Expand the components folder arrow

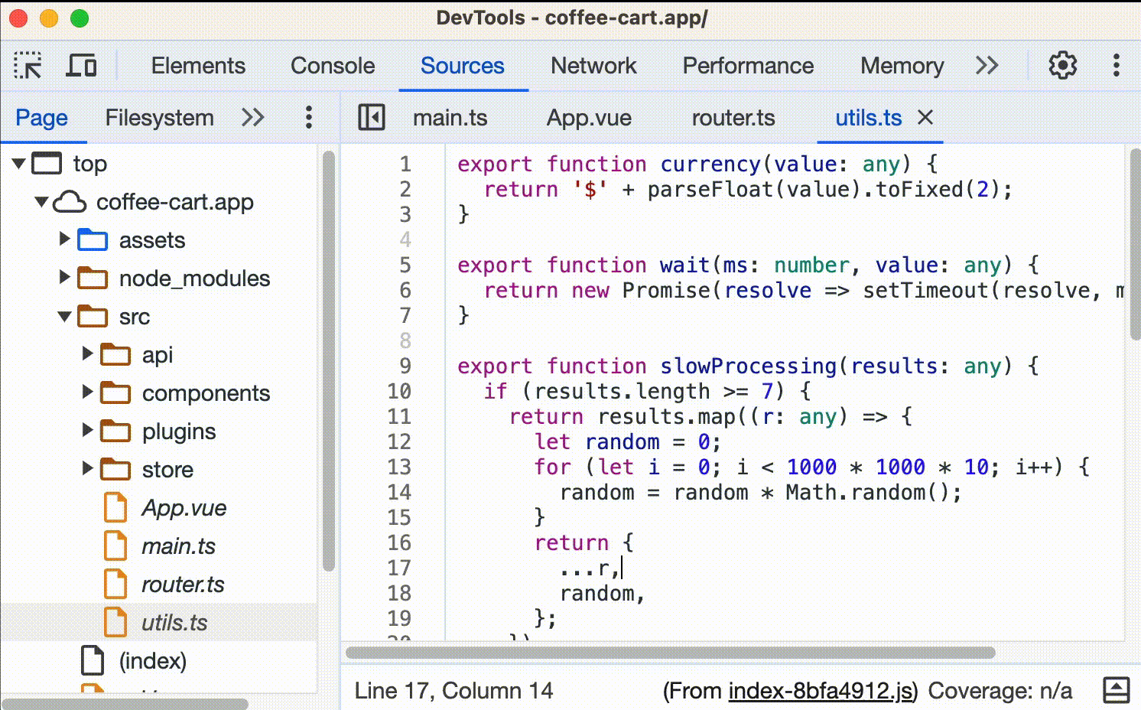(x=88, y=392)
